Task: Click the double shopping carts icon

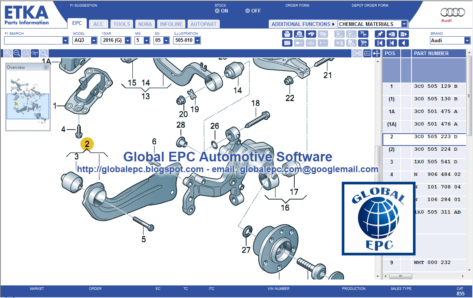Action: (363, 34)
